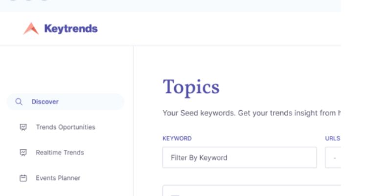The height and width of the screenshot is (196, 367).
Task: Open the Events Planner page
Action: pos(58,178)
